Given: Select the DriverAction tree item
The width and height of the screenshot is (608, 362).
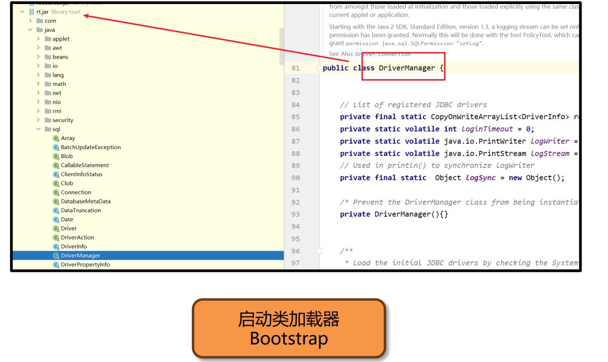Looking at the screenshot, I should pyautogui.click(x=77, y=237).
